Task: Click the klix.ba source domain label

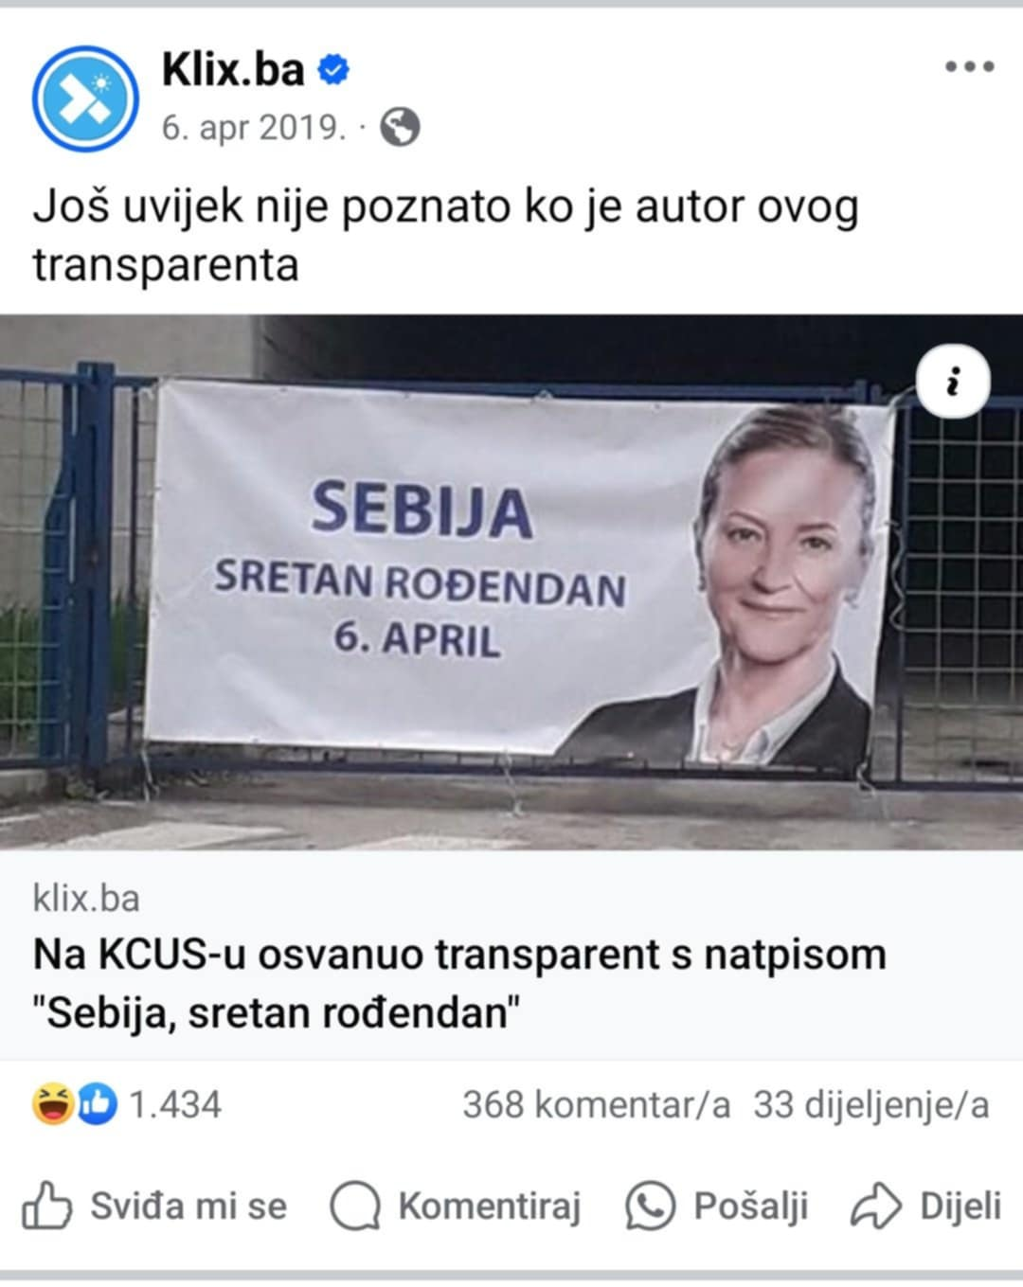Action: [86, 898]
